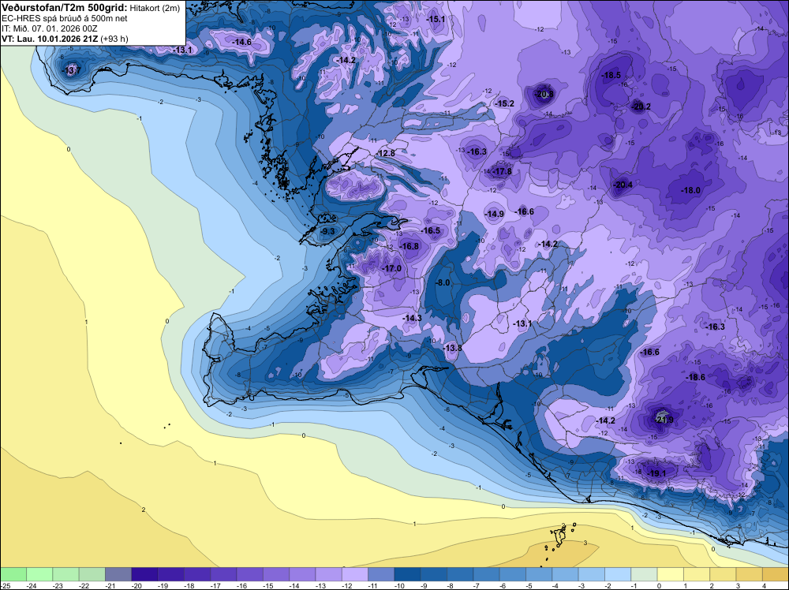
Task: Click the -17.8 temperature value
Action: pyautogui.click(x=502, y=171)
